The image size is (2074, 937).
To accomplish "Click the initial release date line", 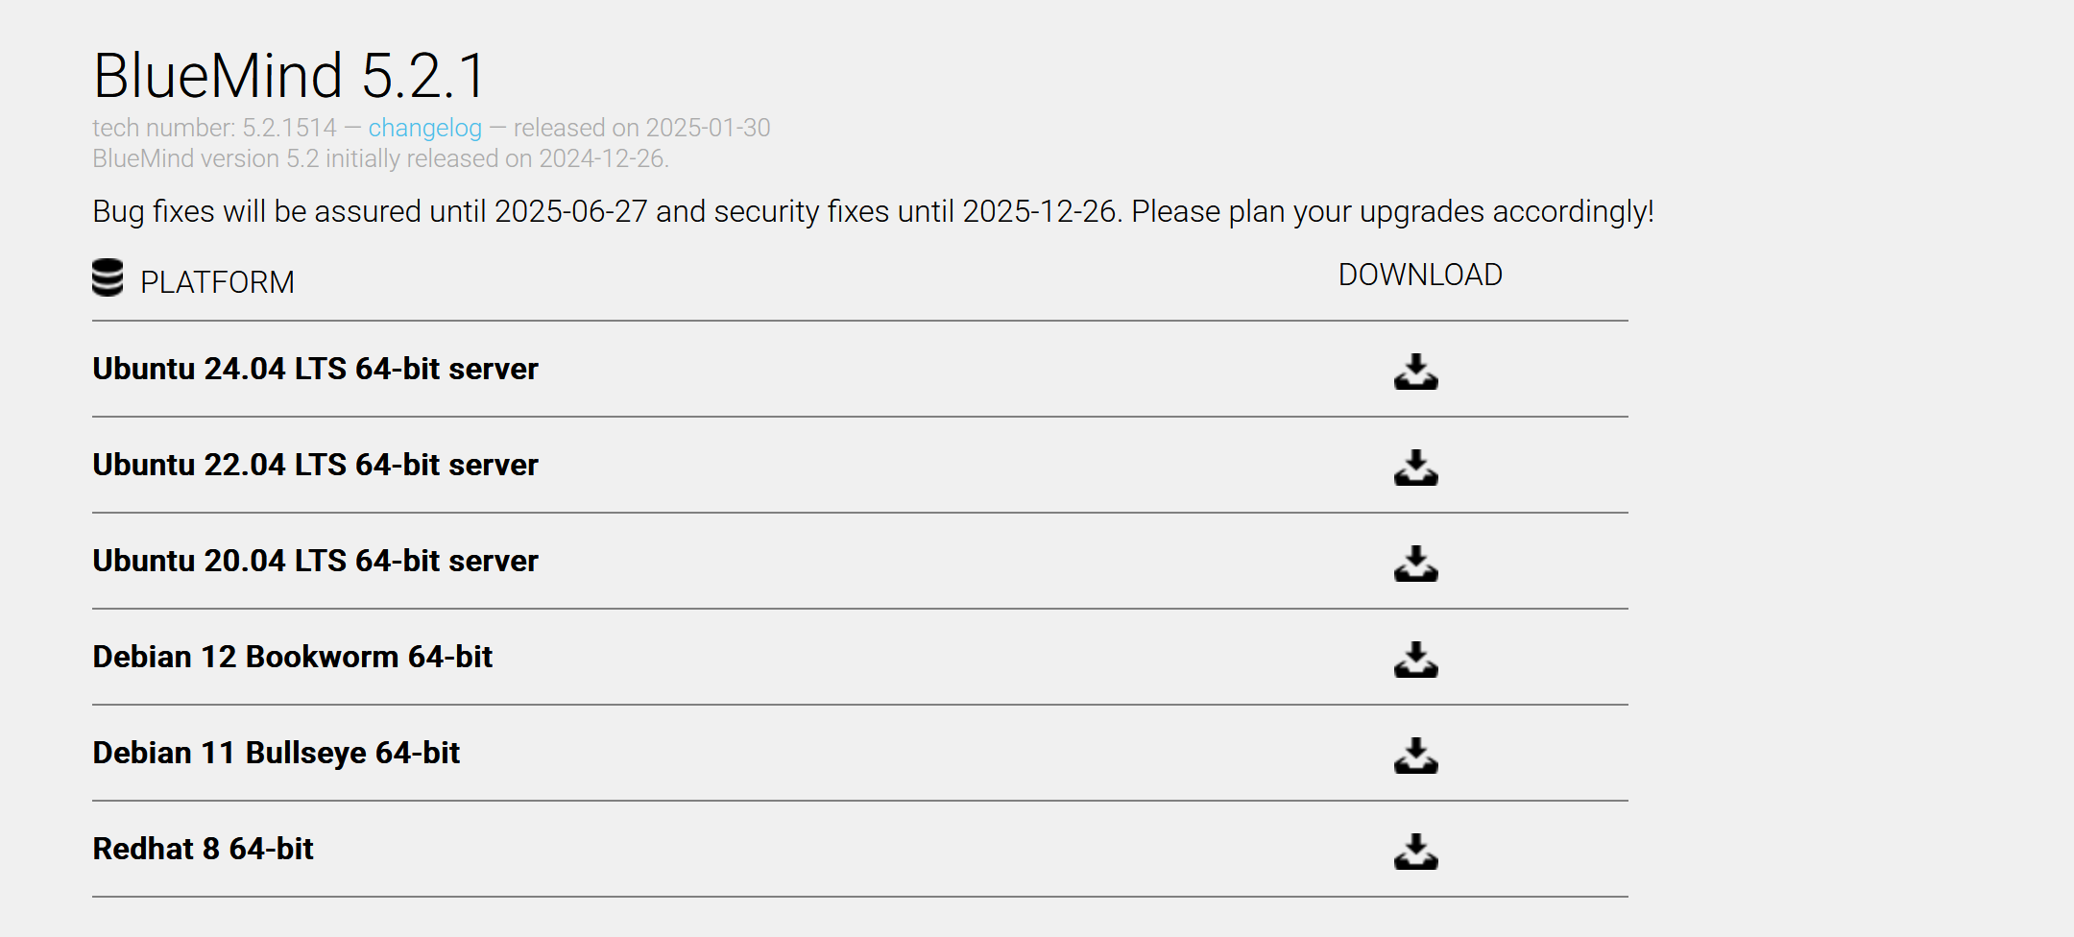I will point(380,158).
